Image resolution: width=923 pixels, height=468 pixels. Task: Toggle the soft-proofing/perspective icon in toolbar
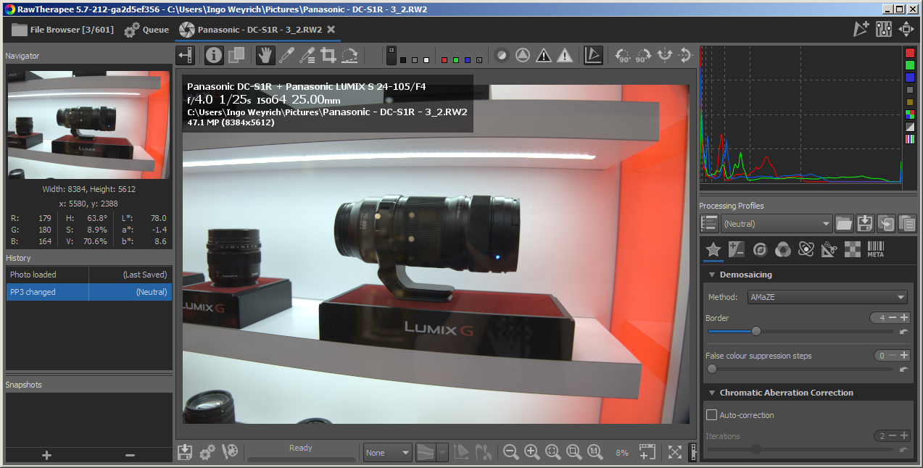pos(592,55)
